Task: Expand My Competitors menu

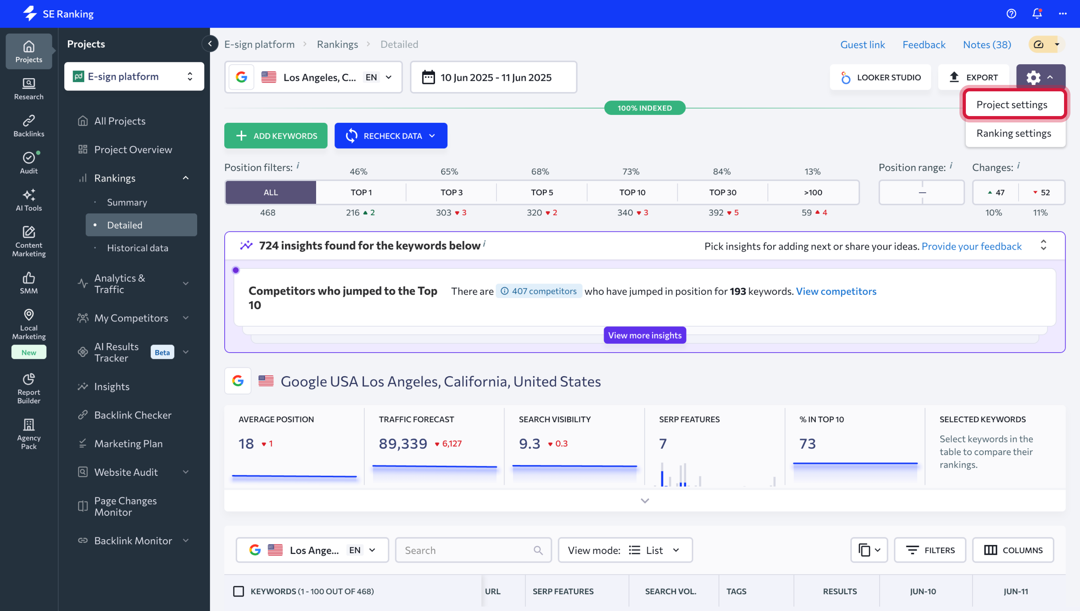Action: [186, 318]
